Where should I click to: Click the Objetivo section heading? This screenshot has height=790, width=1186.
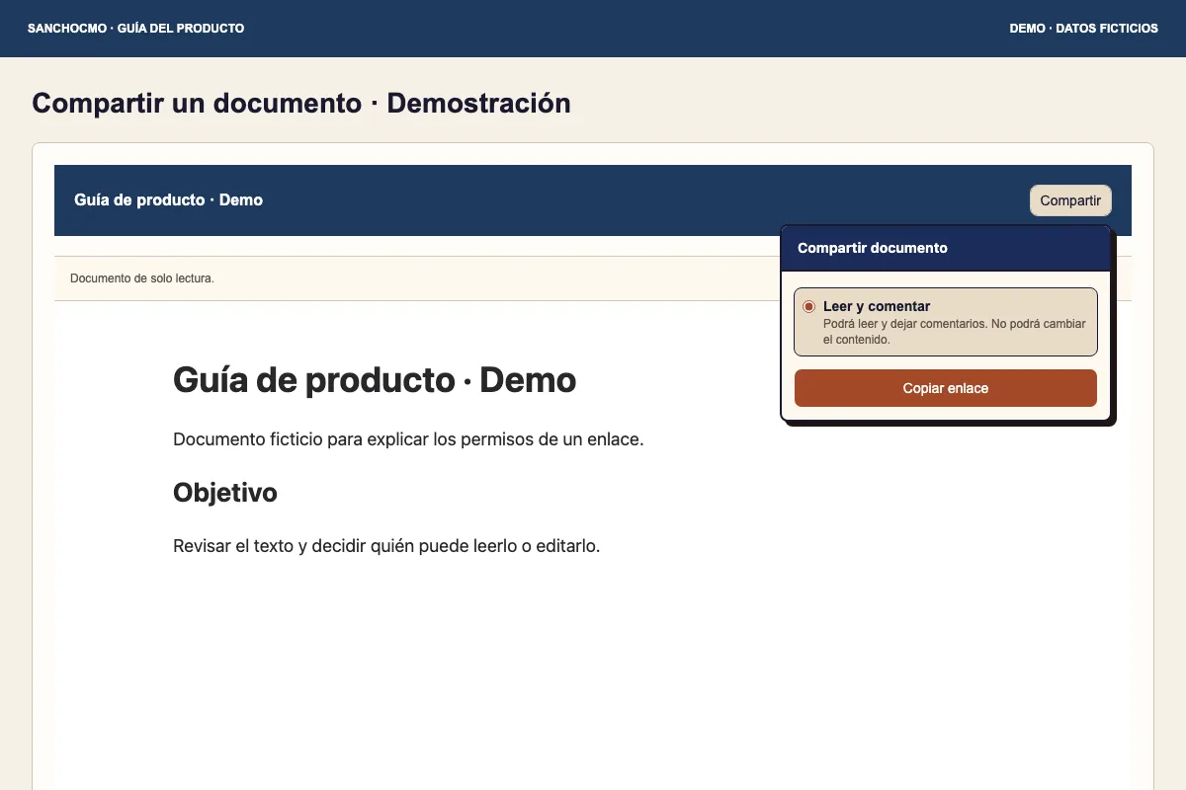tap(225, 492)
